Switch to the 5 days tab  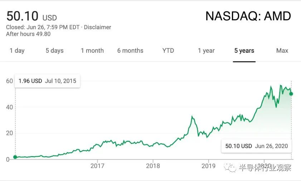[x=54, y=51]
